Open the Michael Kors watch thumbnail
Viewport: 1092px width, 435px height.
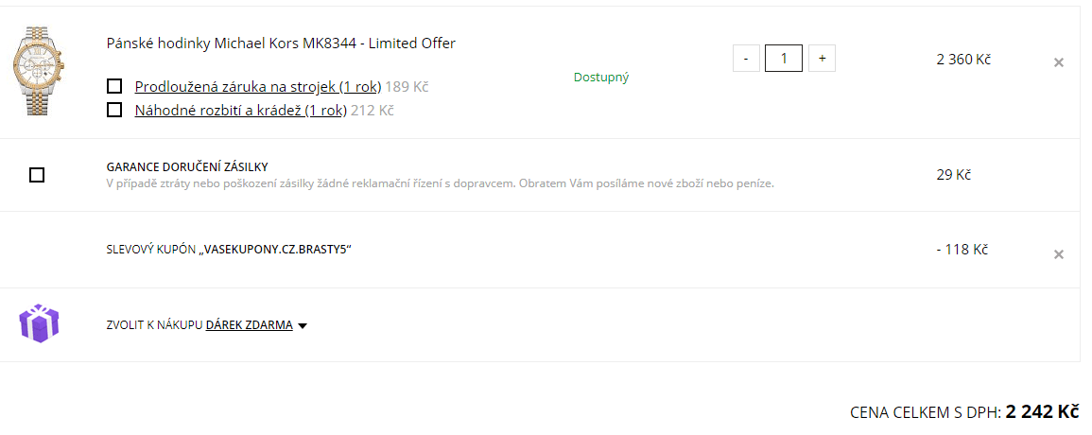(39, 70)
